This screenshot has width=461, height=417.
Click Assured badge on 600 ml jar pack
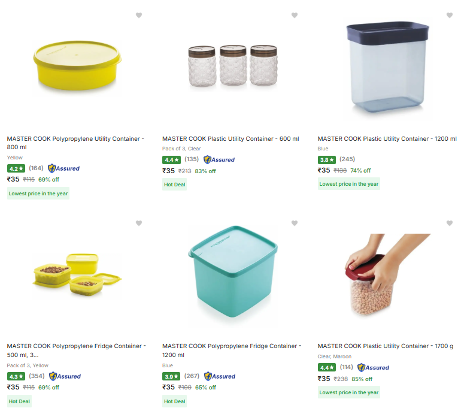(x=219, y=159)
